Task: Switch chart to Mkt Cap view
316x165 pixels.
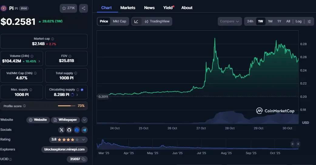Action: click(x=119, y=21)
